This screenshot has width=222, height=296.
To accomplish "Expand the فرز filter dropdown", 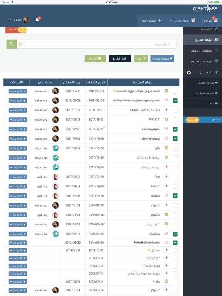I will [x=141, y=59].
